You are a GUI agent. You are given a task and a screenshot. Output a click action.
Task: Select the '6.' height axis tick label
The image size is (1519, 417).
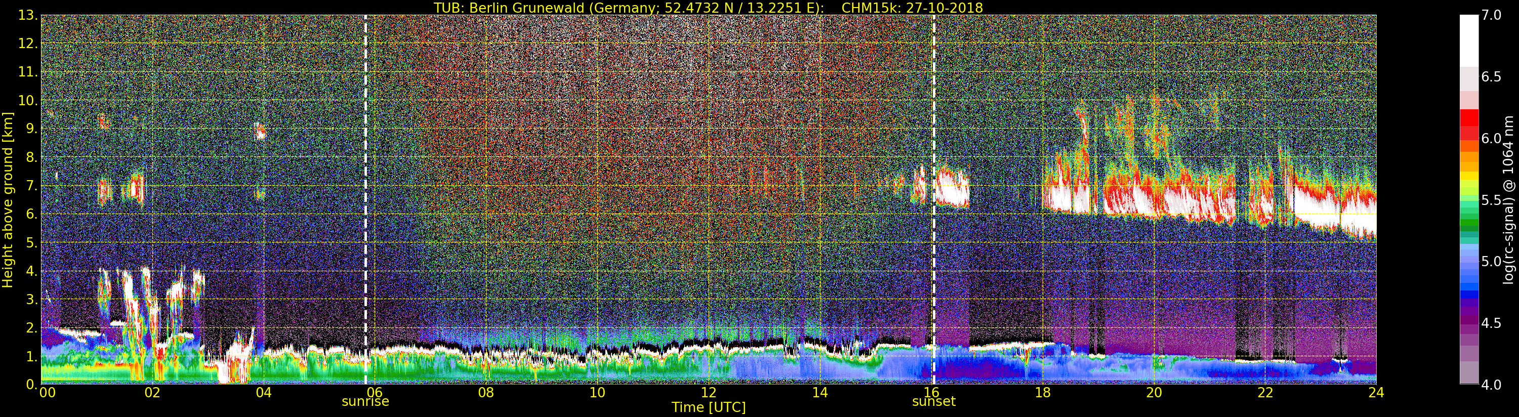point(32,214)
